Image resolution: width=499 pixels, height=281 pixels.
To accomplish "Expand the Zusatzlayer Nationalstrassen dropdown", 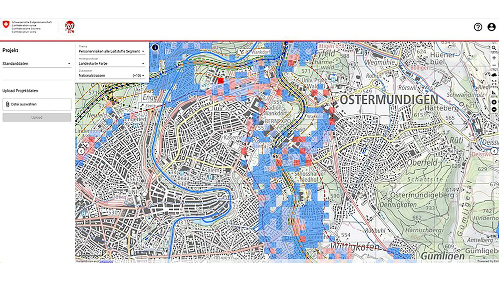I will tap(112, 75).
